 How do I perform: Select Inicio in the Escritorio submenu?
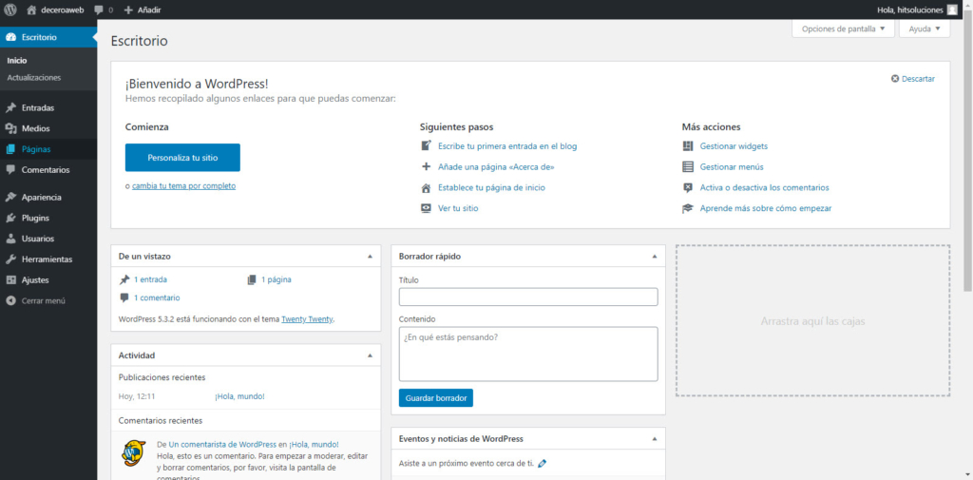point(17,61)
